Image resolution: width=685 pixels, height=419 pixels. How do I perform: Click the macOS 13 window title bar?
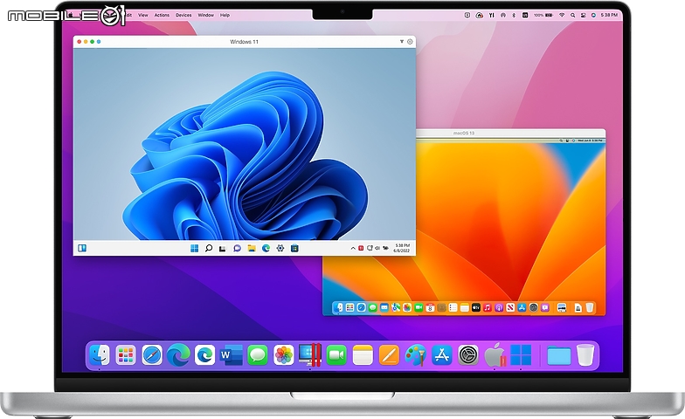(510, 133)
